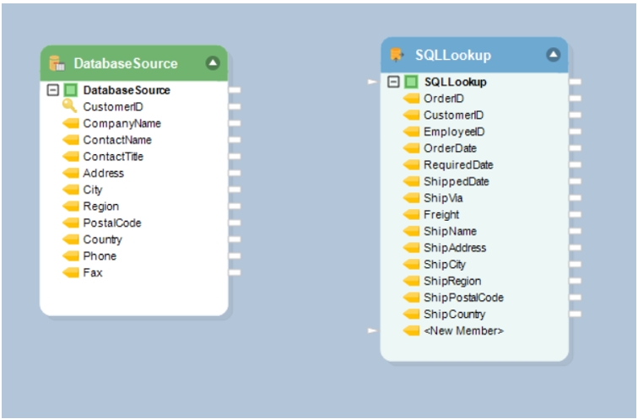
Task: Click the DatabaseSource header database icon
Action: tap(57, 63)
